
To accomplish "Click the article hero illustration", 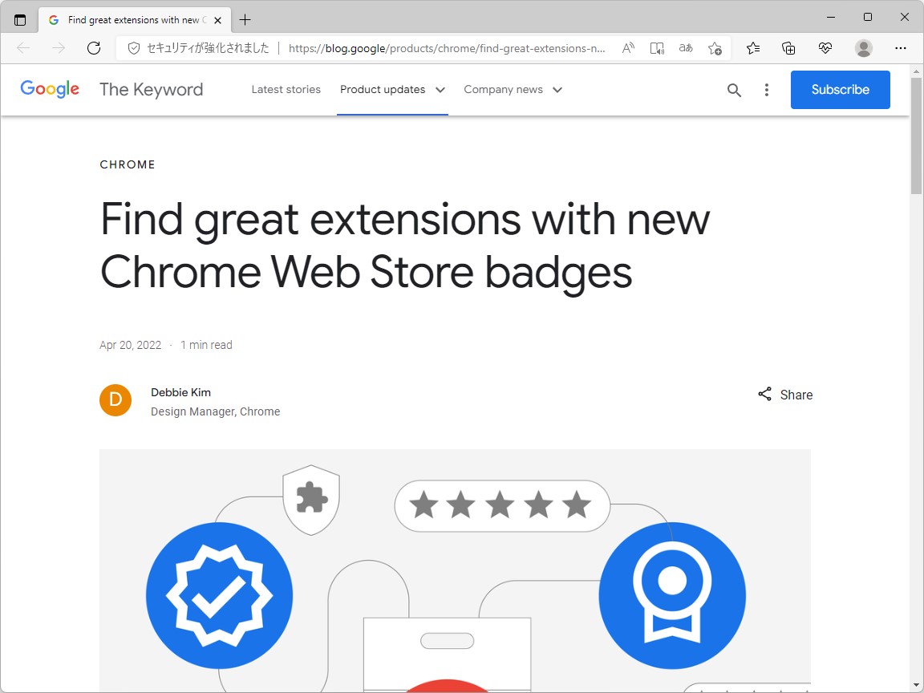I will pos(455,570).
